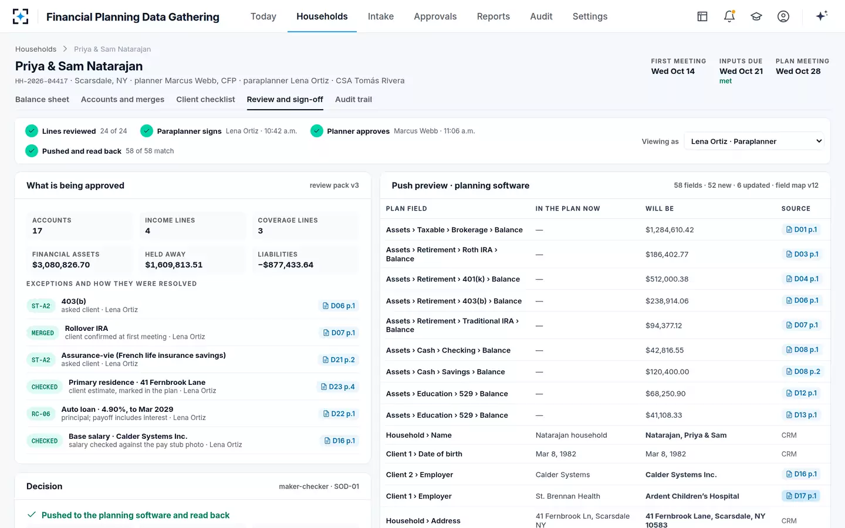
Task: Open source D13 p.1 for 529 balance $41,108.33
Action: 802,415
